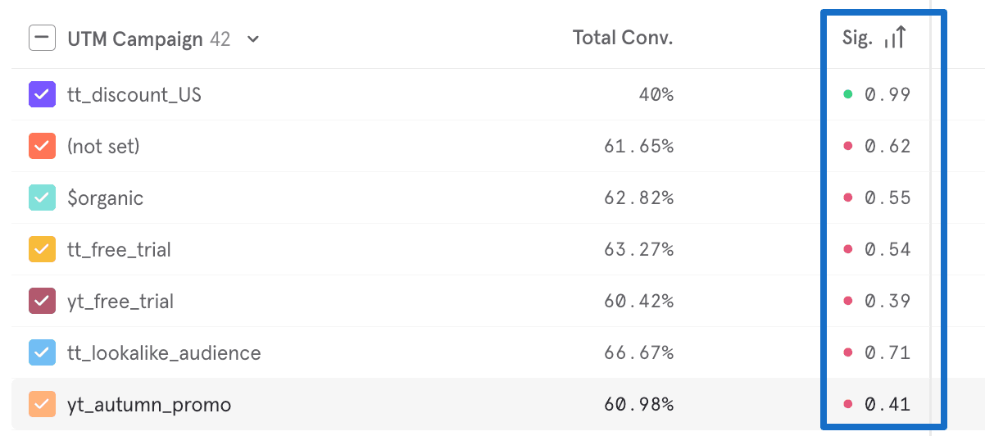Click red significance dot for yt_free_trial
Viewport: 985px width, 436px height.
(848, 302)
